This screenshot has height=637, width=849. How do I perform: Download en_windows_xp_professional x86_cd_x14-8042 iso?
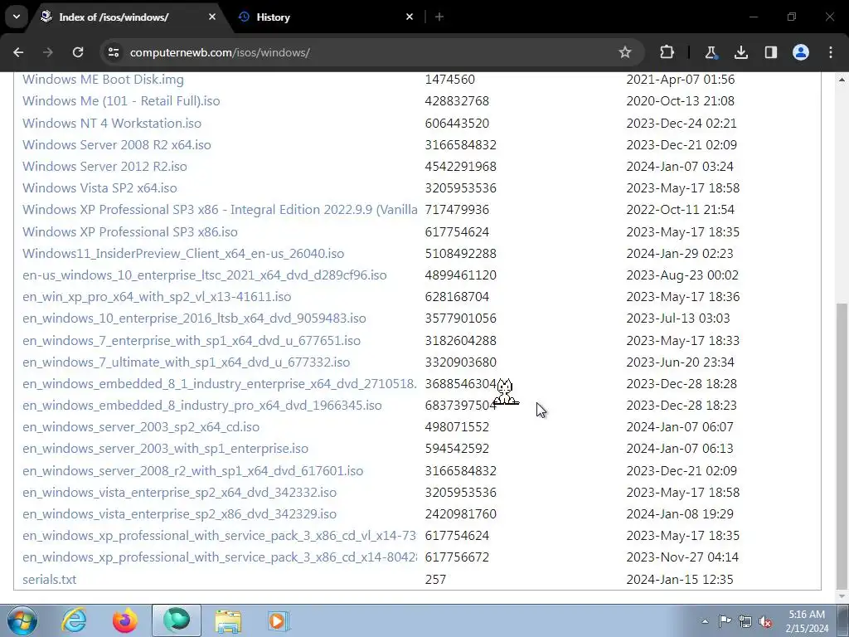pyautogui.click(x=220, y=558)
